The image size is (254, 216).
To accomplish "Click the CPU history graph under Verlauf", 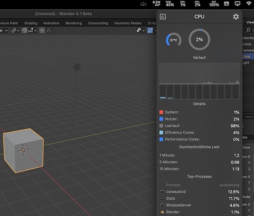I will point(199,73).
